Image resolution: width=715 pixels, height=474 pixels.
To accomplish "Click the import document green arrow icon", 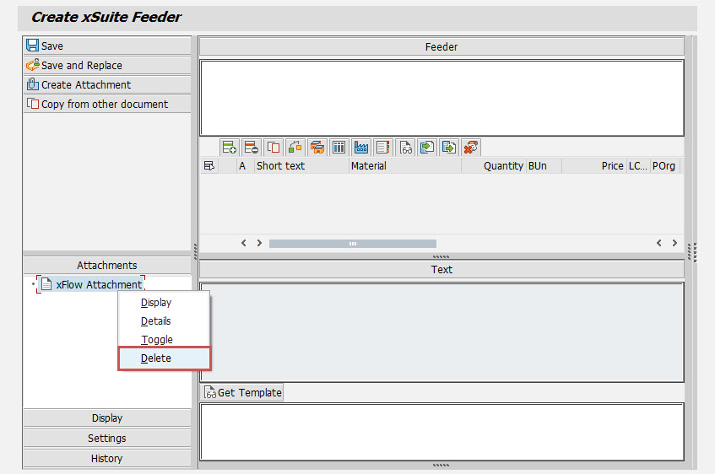I will (x=427, y=148).
